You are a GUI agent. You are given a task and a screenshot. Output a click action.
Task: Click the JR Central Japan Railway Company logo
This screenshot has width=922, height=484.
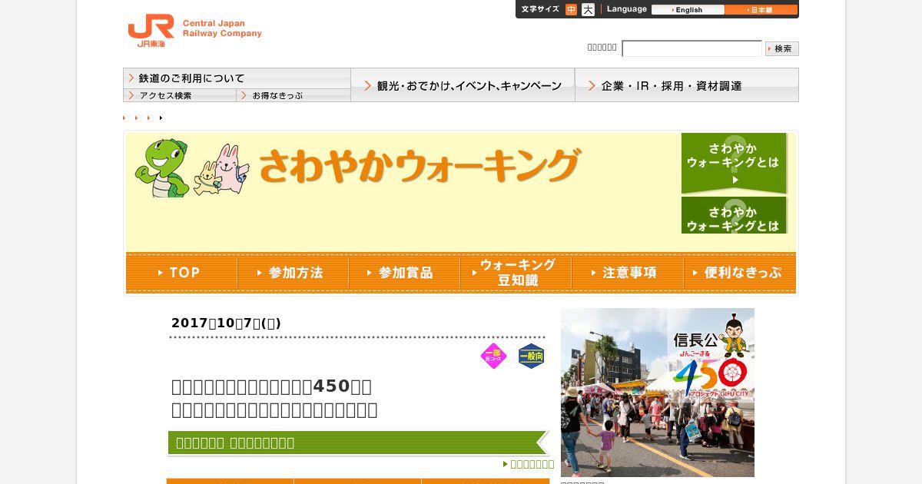click(x=194, y=31)
